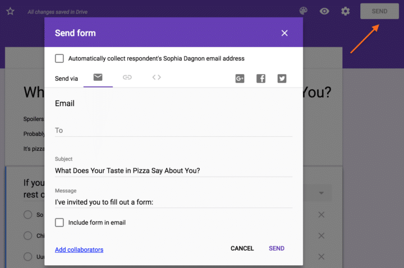Viewport: 404px width, 268px height.
Task: Share the form on Google+
Action: pos(240,78)
